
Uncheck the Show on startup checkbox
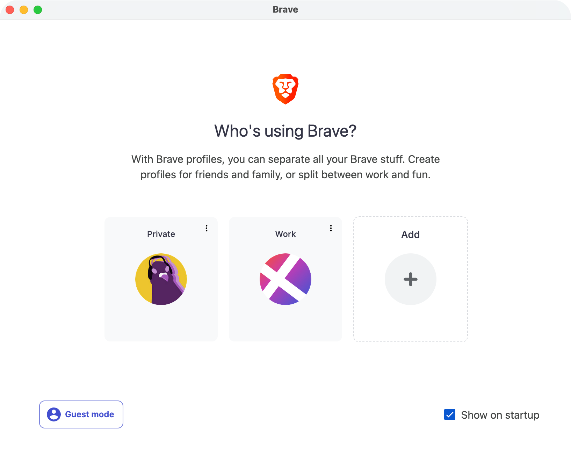pyautogui.click(x=450, y=415)
